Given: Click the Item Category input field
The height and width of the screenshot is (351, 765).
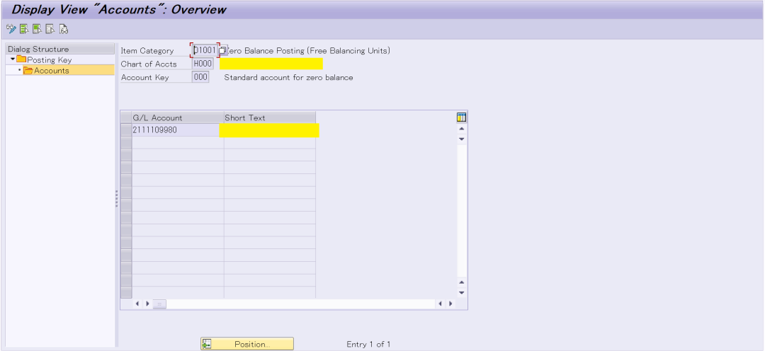Looking at the screenshot, I should point(205,50).
